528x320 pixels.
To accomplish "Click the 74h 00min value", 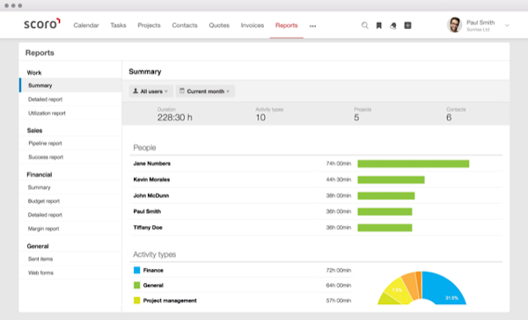I will [x=339, y=164].
